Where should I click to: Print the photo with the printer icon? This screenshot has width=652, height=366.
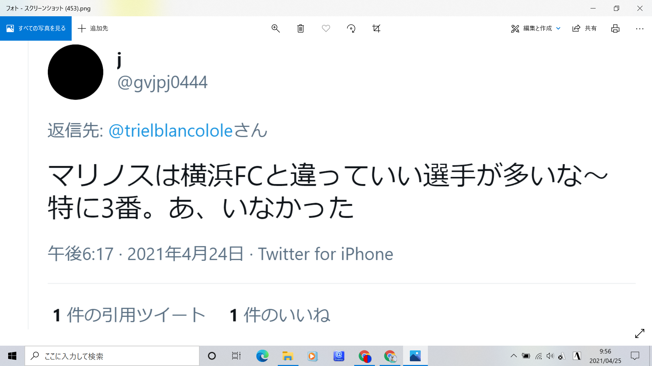[x=615, y=28]
